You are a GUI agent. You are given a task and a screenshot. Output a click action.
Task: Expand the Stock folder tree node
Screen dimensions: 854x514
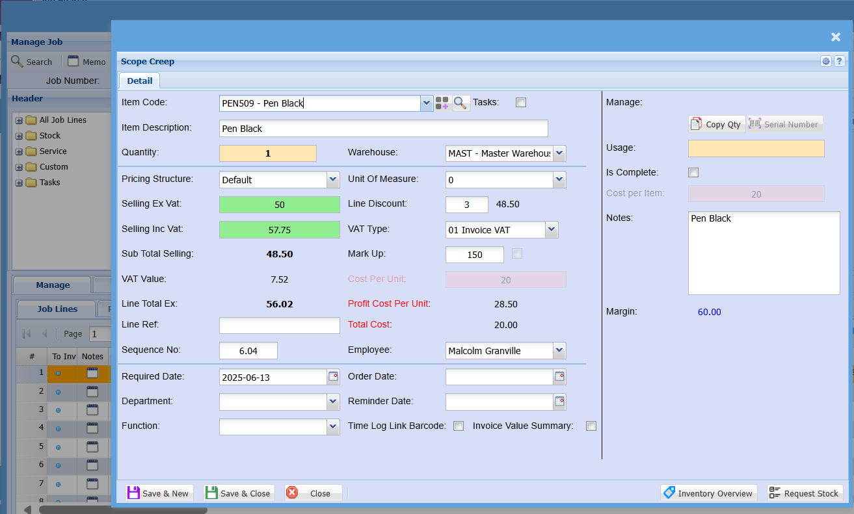[19, 136]
